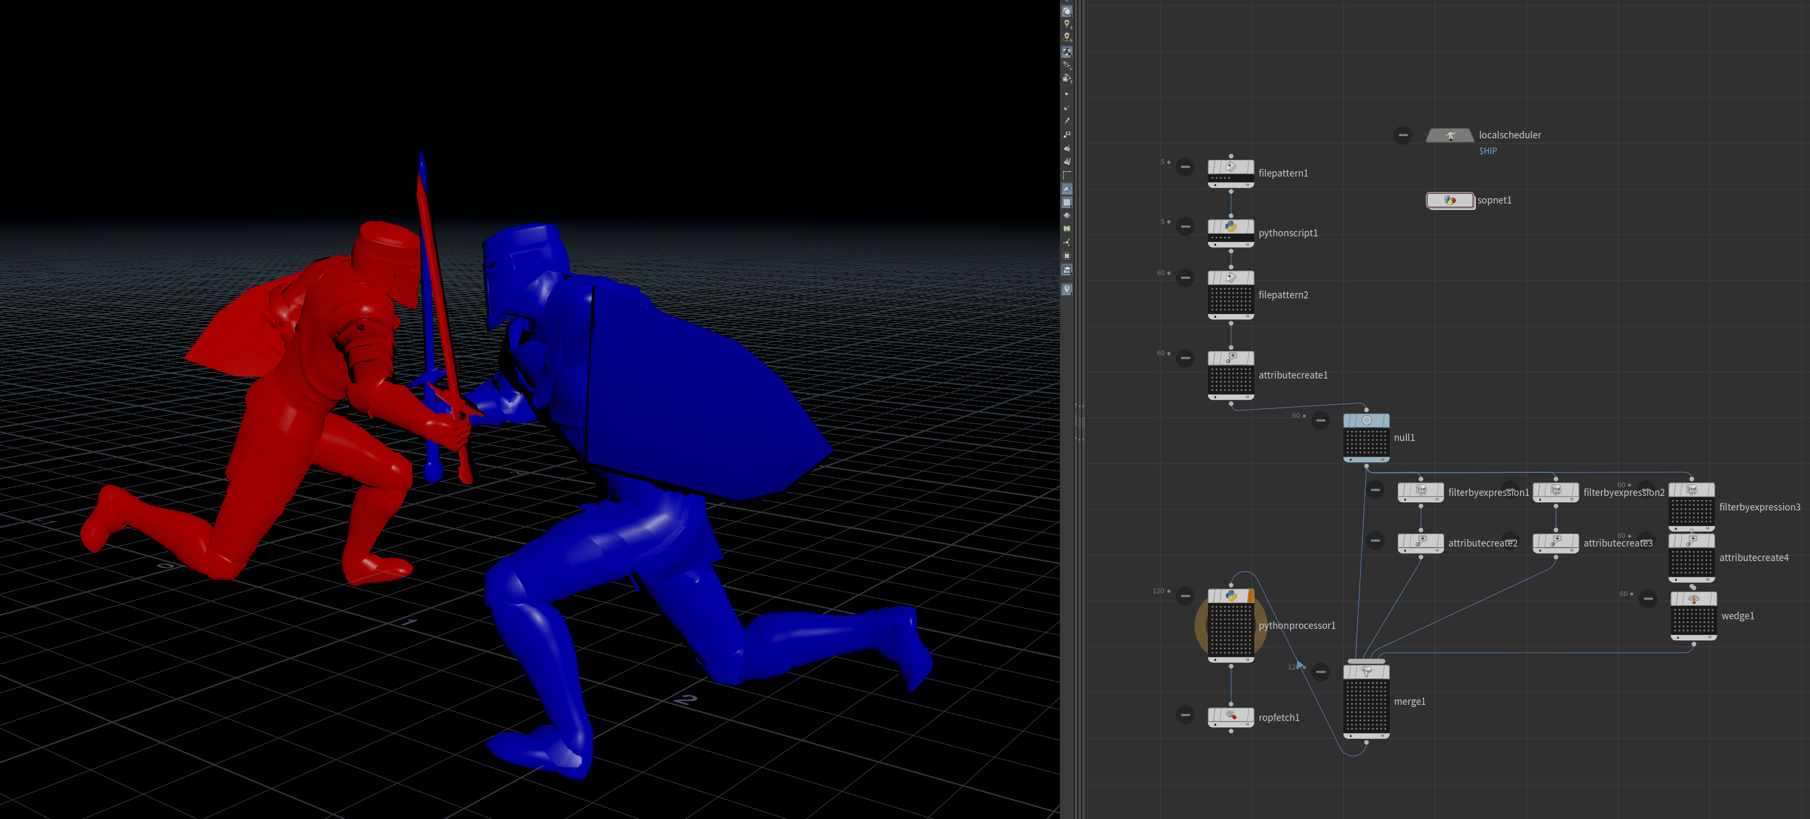Click the viewport background image icon
1810x819 pixels.
pos(1066,270)
